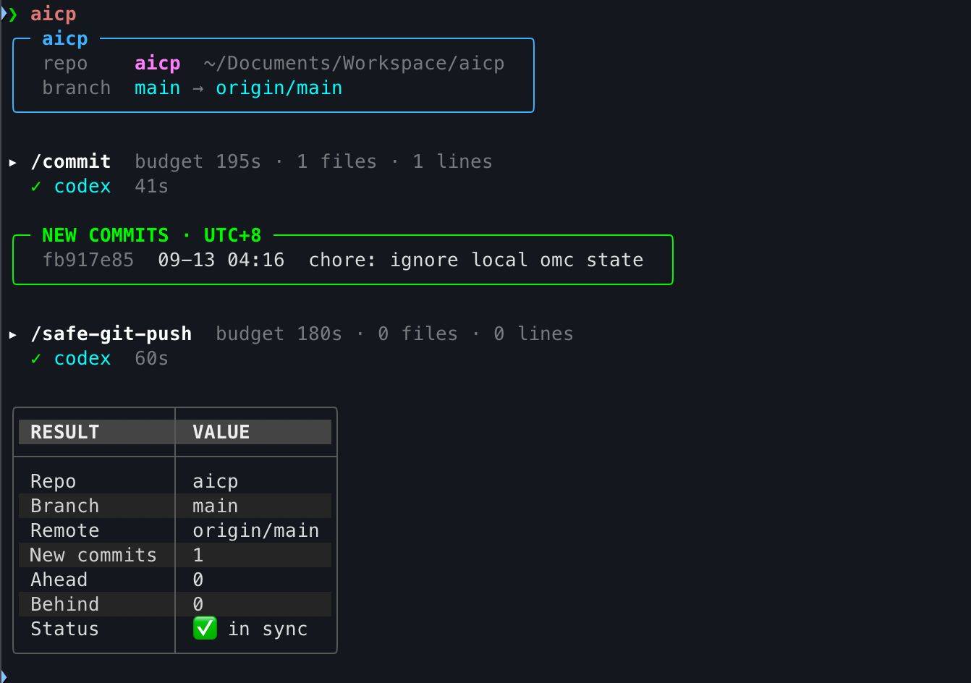Viewport: 971px width, 683px height.
Task: Click the value '1' for New commits
Action: (x=198, y=555)
